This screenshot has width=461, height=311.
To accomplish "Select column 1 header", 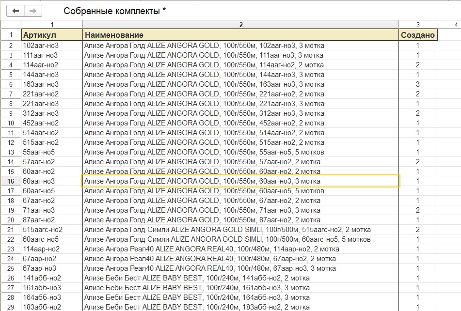I will pos(52,25).
